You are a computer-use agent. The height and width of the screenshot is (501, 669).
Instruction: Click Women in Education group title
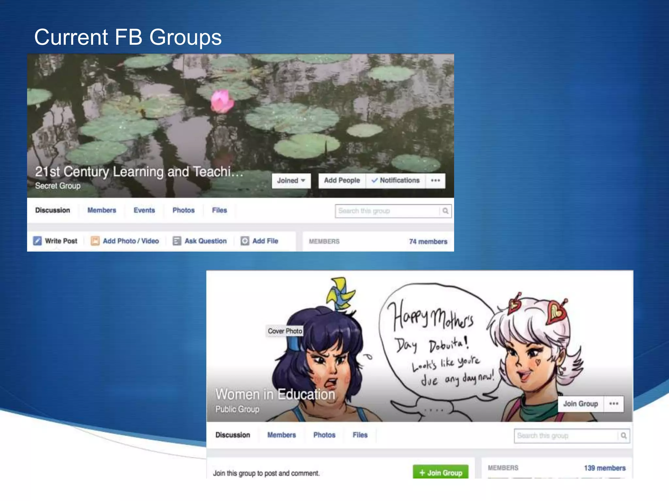point(275,394)
